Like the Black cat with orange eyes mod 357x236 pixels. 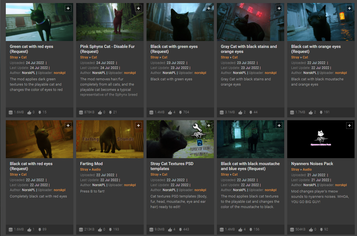point(311,112)
